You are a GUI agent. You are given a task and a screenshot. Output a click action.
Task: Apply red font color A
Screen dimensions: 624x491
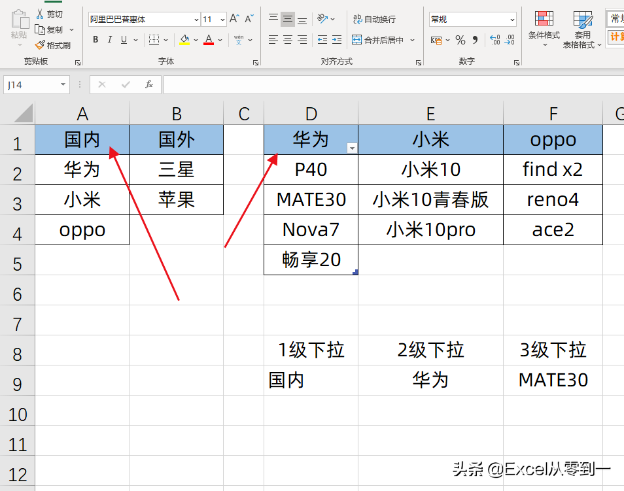coord(209,39)
